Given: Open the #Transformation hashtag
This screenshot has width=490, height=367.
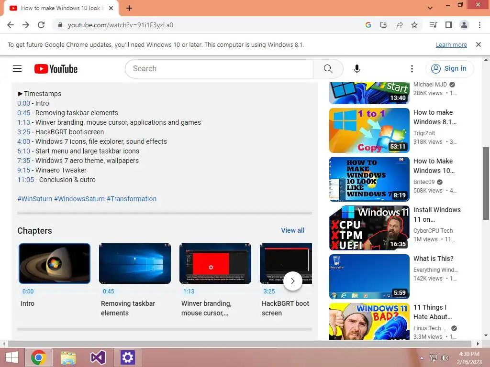Looking at the screenshot, I should (x=132, y=199).
